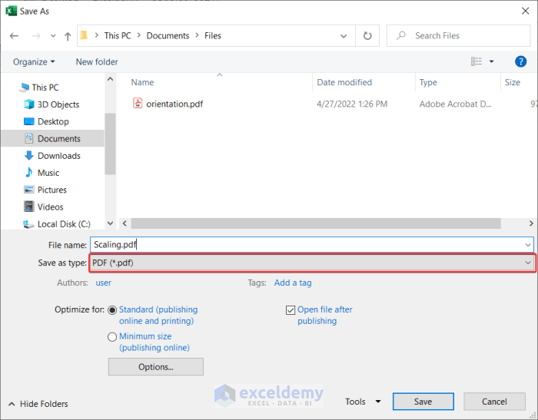Click the file list's right scroll arrow
Screen dimensions: 538x420
point(531,223)
